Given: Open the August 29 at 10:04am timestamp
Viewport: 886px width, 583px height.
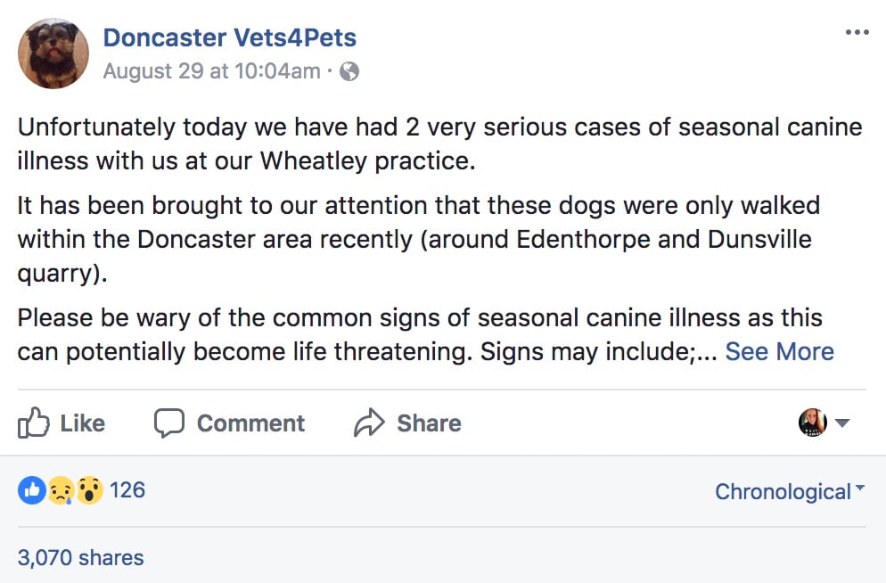Looking at the screenshot, I should click(212, 71).
